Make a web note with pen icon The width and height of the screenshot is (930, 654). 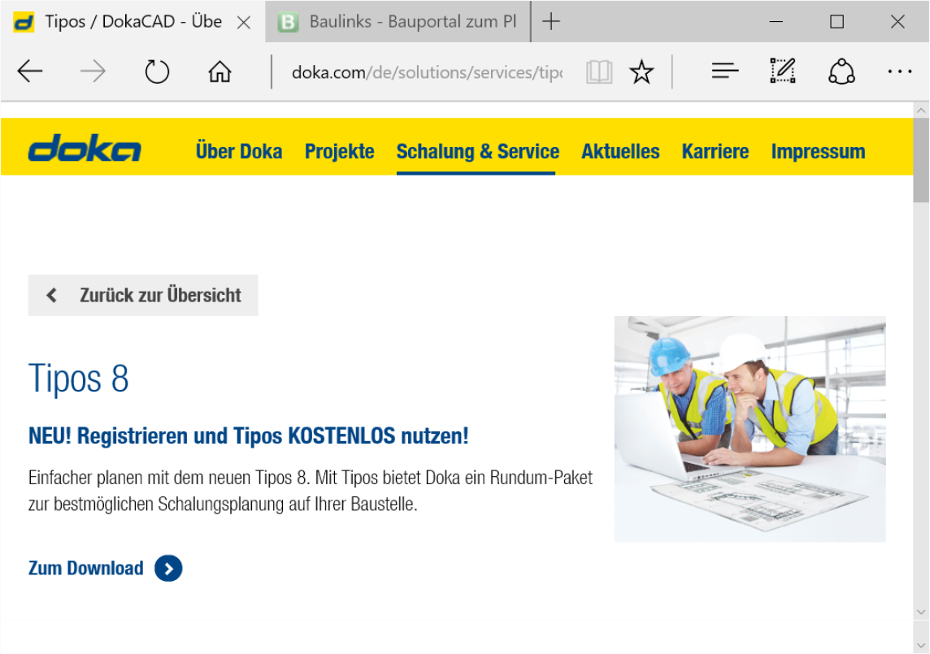782,71
